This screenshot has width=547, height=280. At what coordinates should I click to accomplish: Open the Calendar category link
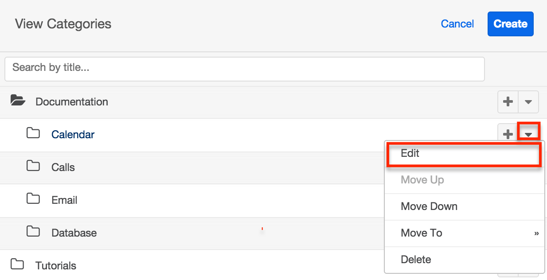pos(73,134)
